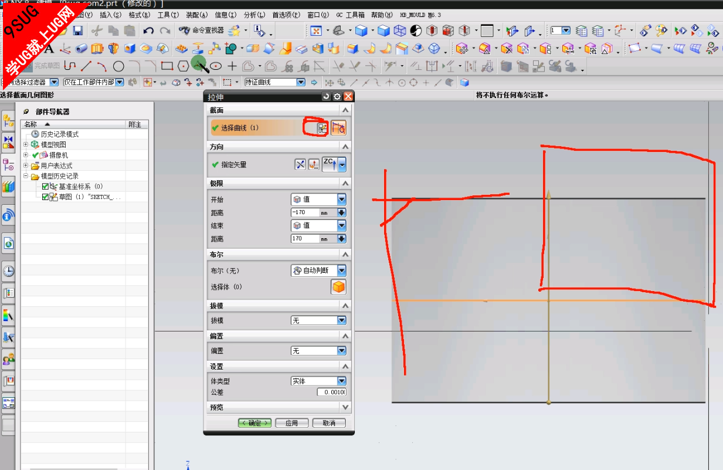Open the sketch section icon in Extrude dialog
Screen dimensions: 723x470
coord(322,129)
